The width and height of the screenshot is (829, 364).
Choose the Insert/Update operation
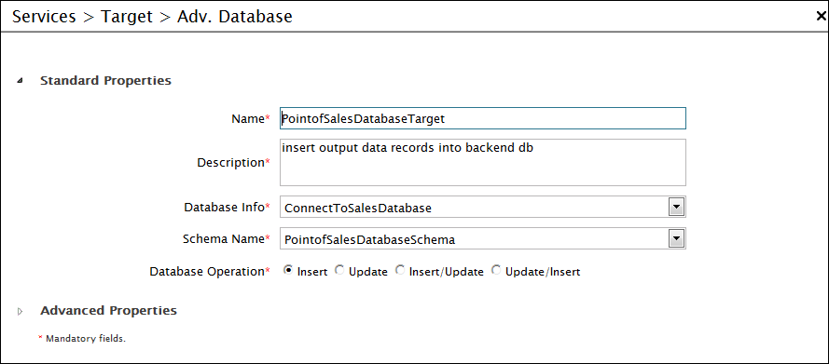[400, 271]
